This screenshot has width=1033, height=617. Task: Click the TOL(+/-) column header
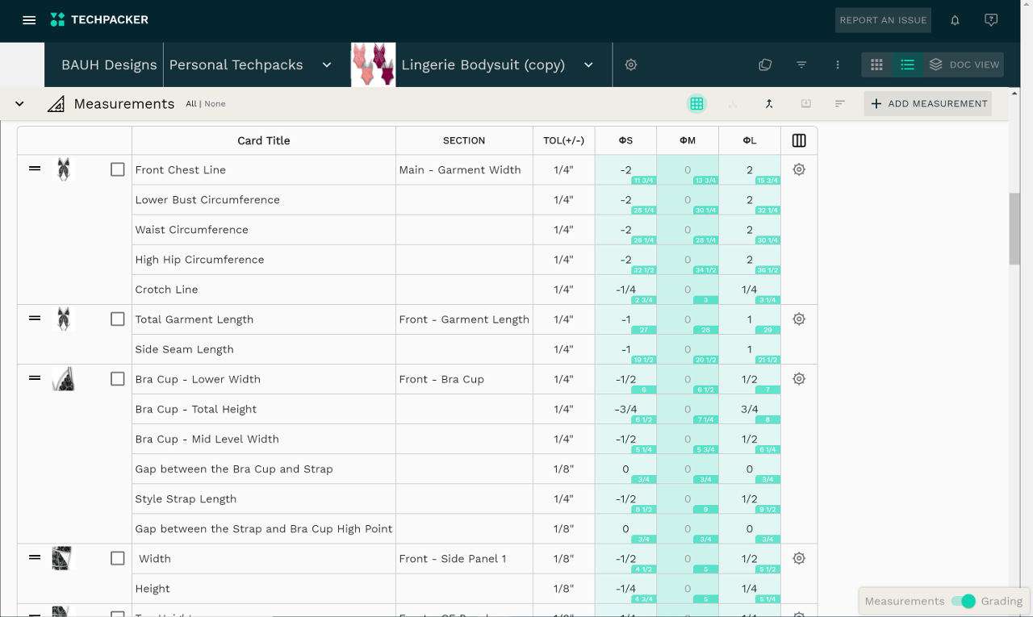563,140
